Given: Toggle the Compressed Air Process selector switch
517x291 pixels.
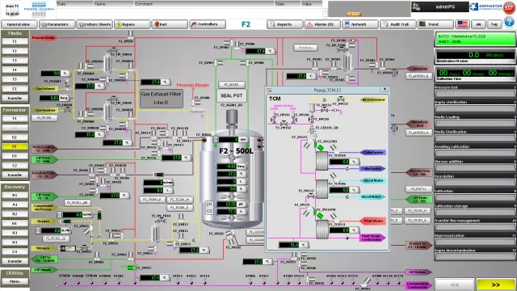Looking at the screenshot, I should 99,214.
